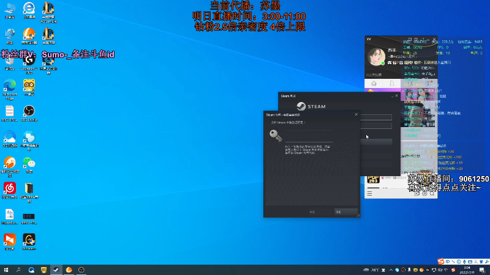The image size is (490, 275).
Task: Switch to the home tab in YY window
Action: click(x=374, y=83)
